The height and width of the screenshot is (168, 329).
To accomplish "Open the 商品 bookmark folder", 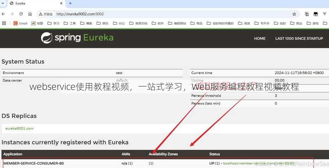I will tap(196, 23).
